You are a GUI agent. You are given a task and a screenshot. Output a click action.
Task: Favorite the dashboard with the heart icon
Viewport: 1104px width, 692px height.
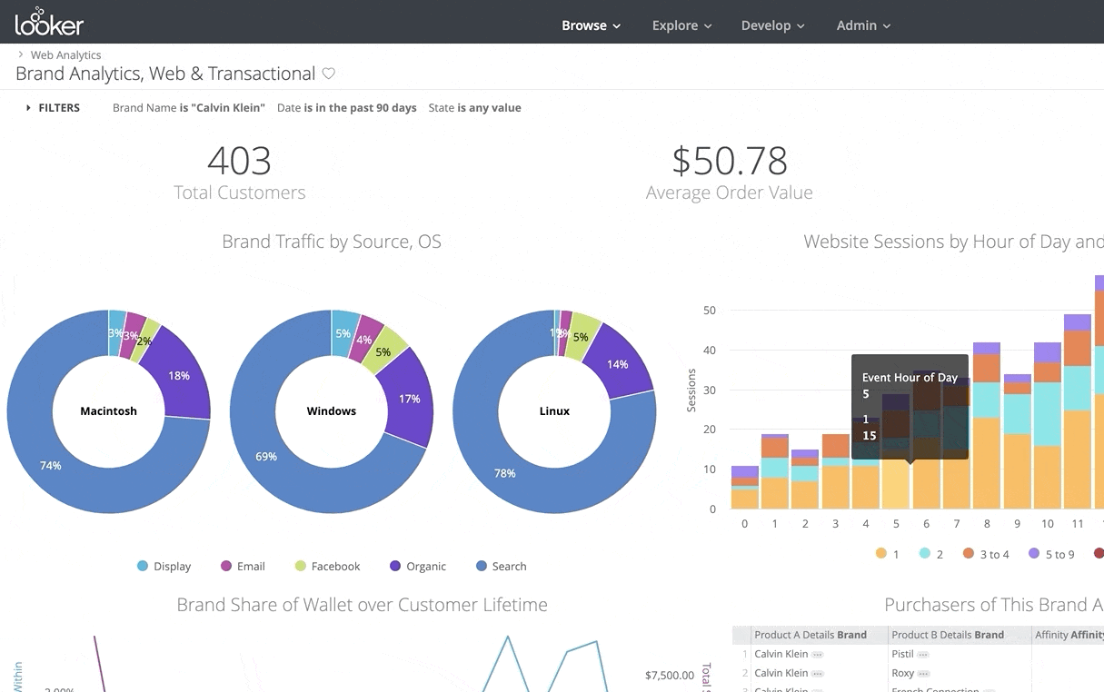click(329, 74)
